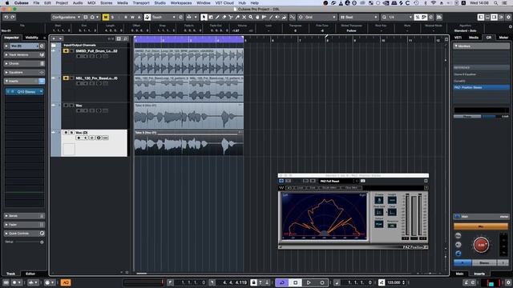Select the Object Selection arrow tool
The width and height of the screenshot is (513, 288).
tap(204, 17)
